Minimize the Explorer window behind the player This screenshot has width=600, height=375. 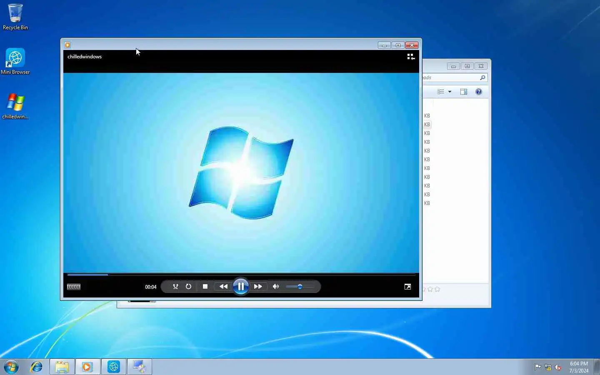pos(453,66)
